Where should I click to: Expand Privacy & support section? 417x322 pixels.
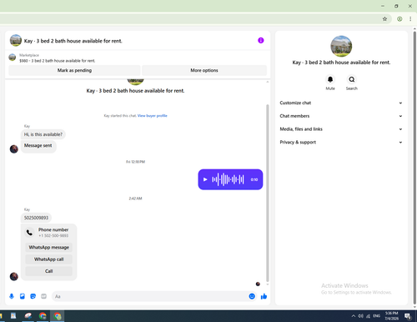coord(341,142)
